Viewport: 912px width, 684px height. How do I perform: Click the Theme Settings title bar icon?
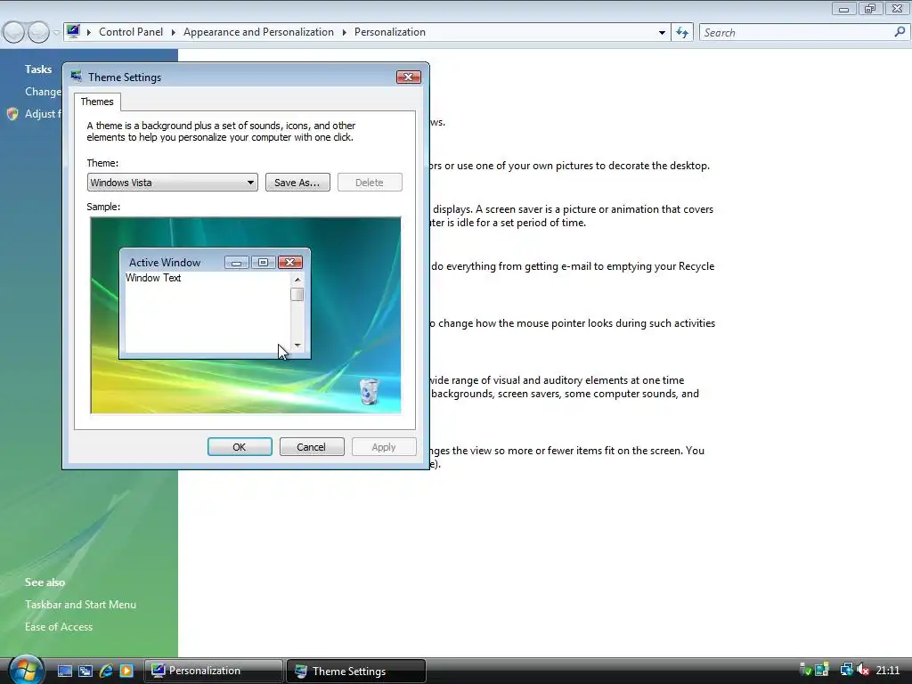(x=77, y=77)
